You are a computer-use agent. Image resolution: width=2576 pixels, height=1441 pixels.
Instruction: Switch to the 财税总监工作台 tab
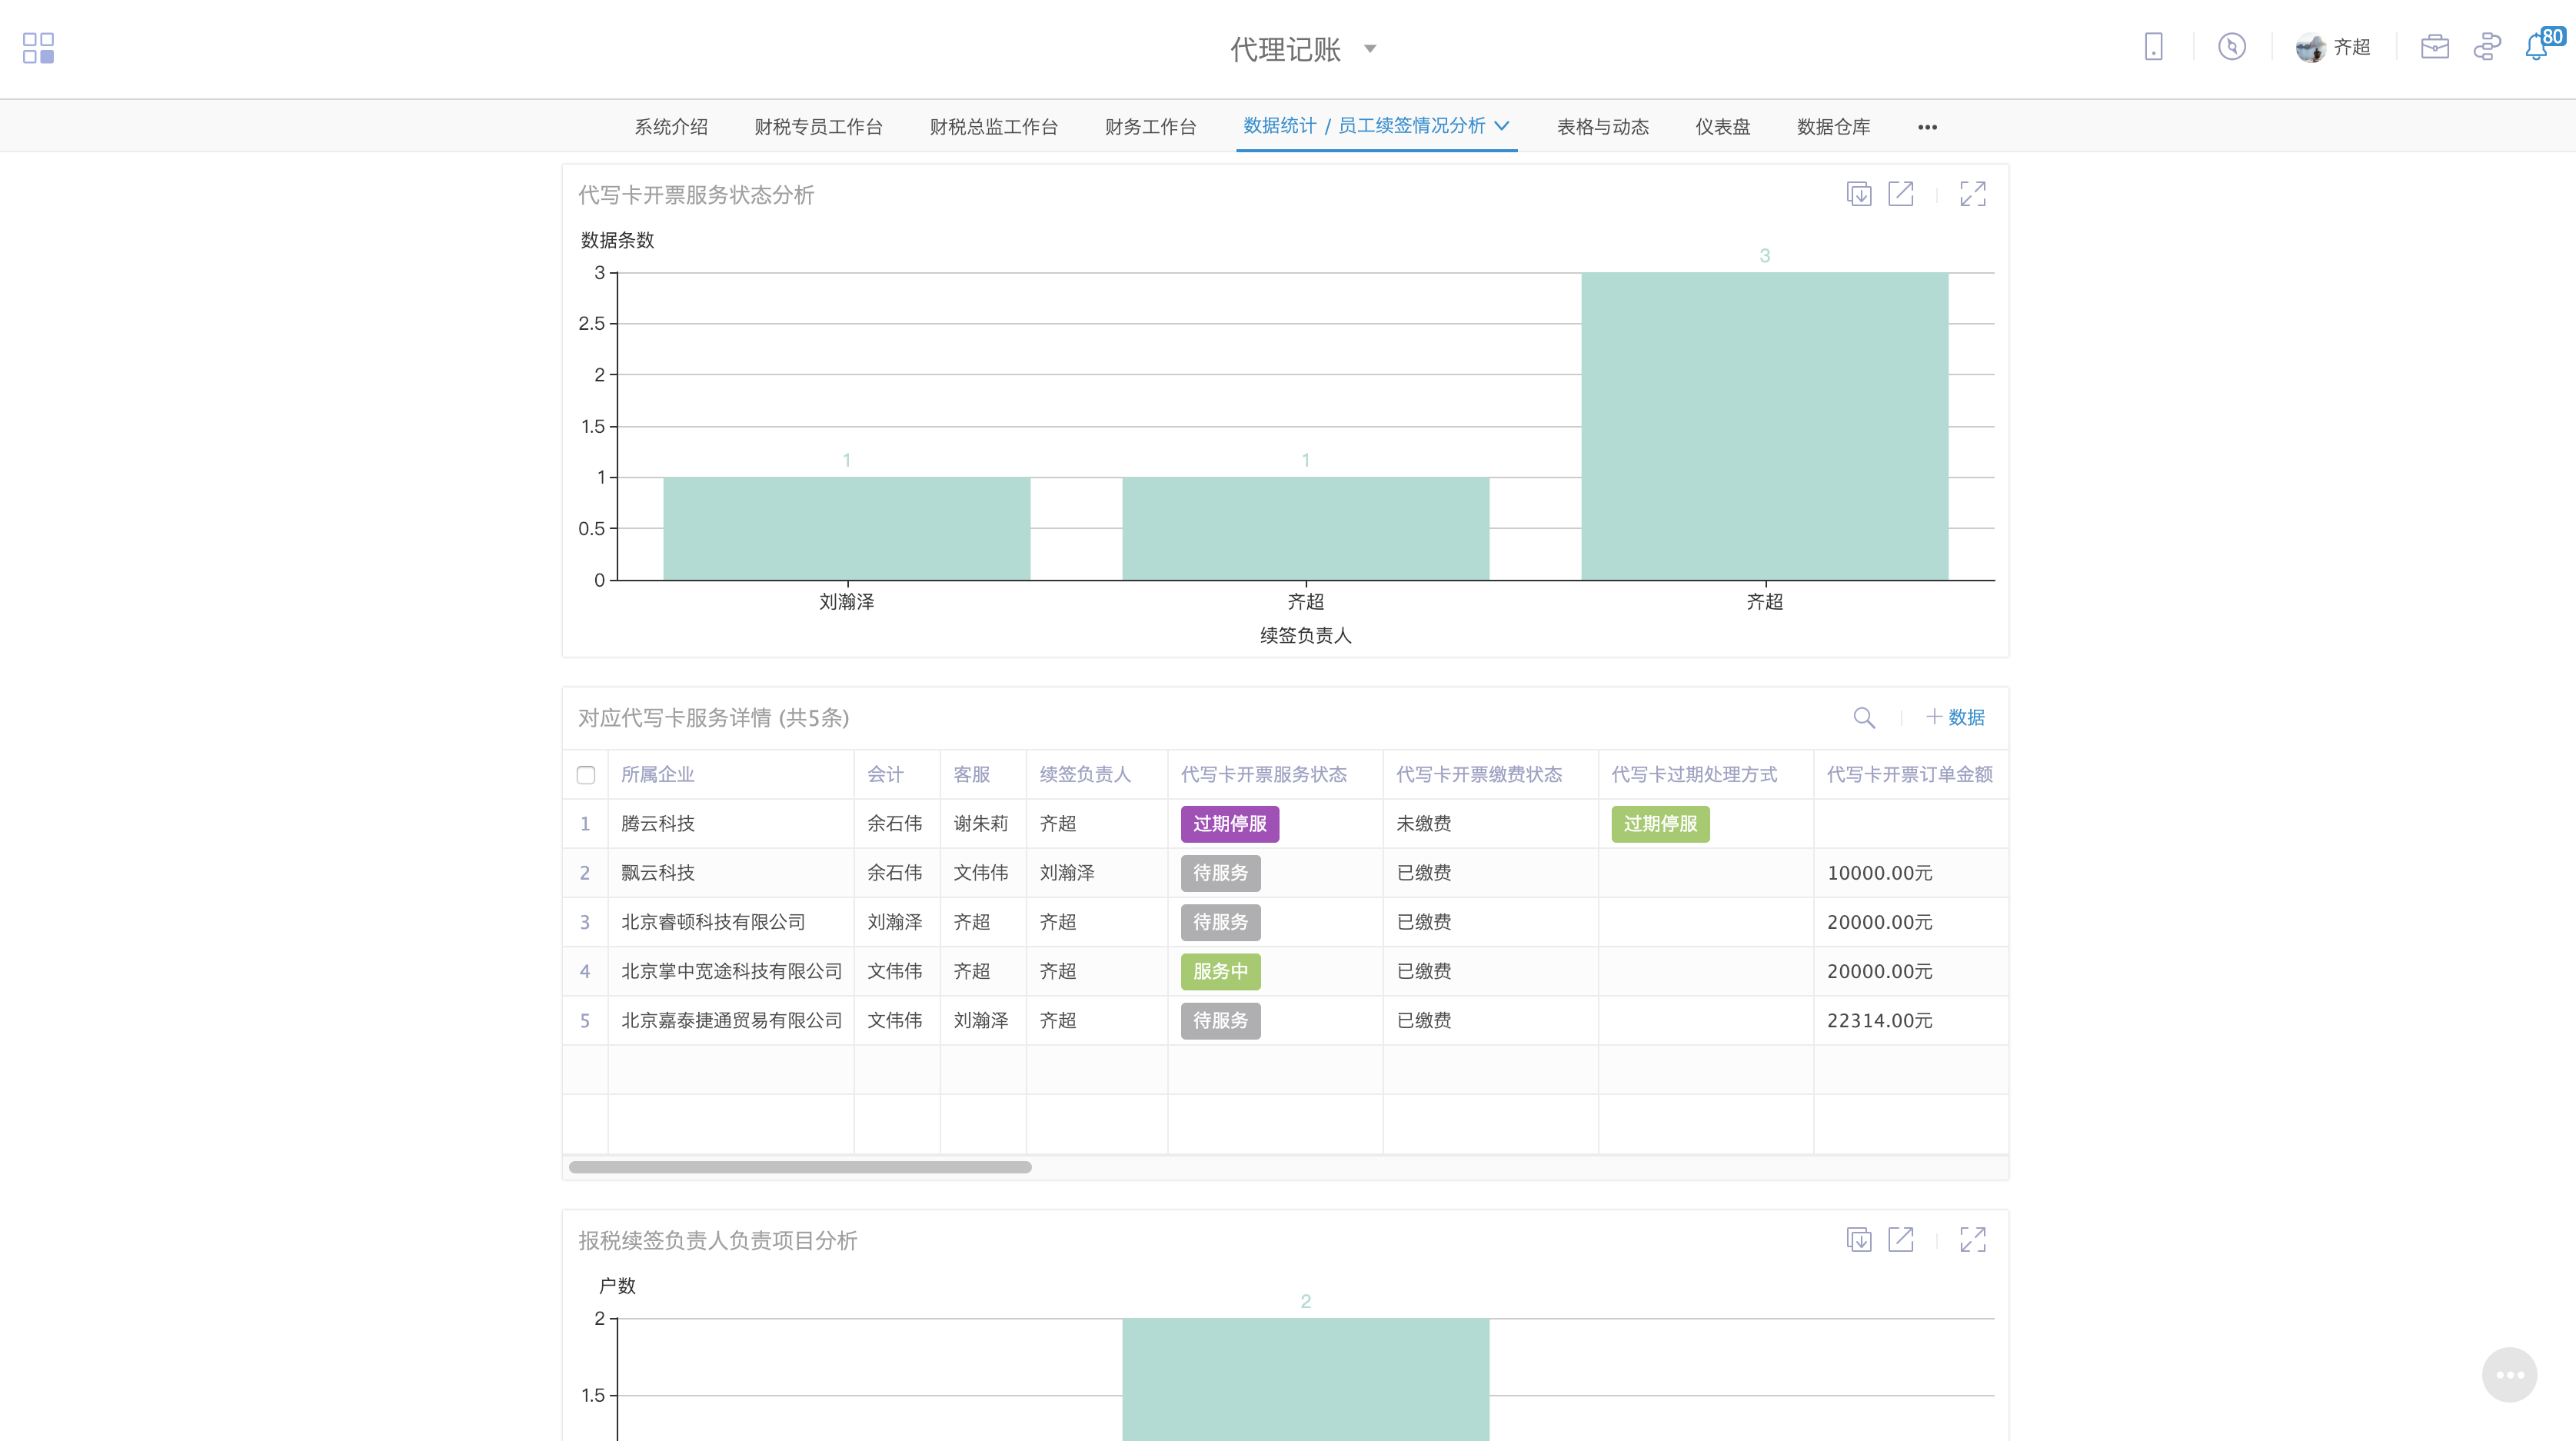[x=993, y=127]
